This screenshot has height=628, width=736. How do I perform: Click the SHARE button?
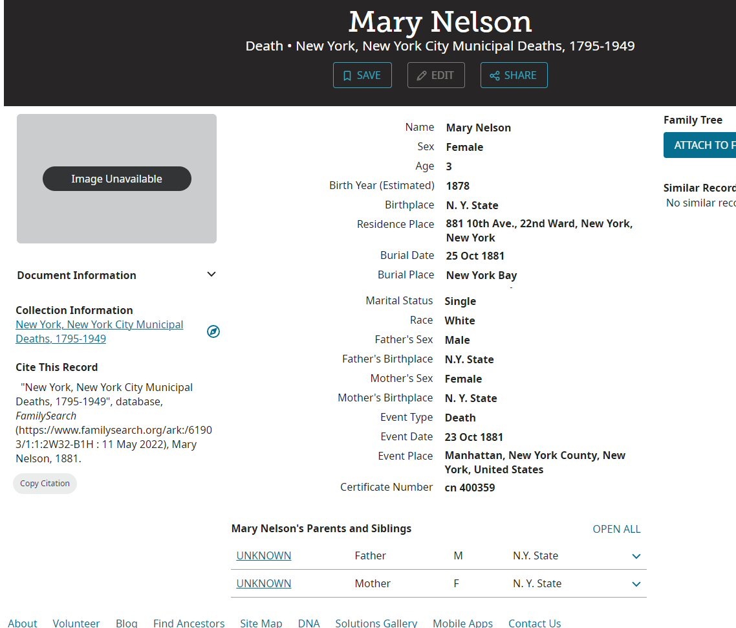click(514, 75)
